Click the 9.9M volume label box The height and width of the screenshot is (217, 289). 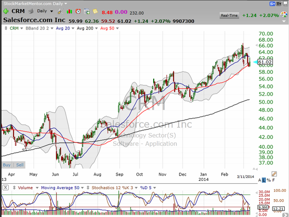tap(263, 207)
